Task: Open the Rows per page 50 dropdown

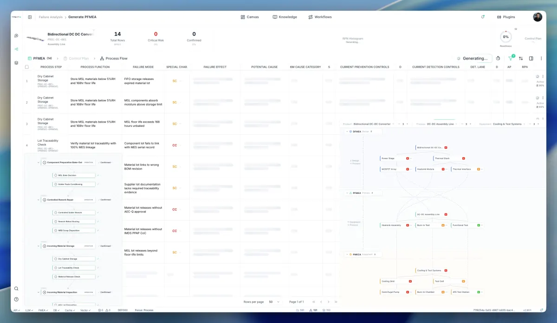Action: pyautogui.click(x=274, y=302)
